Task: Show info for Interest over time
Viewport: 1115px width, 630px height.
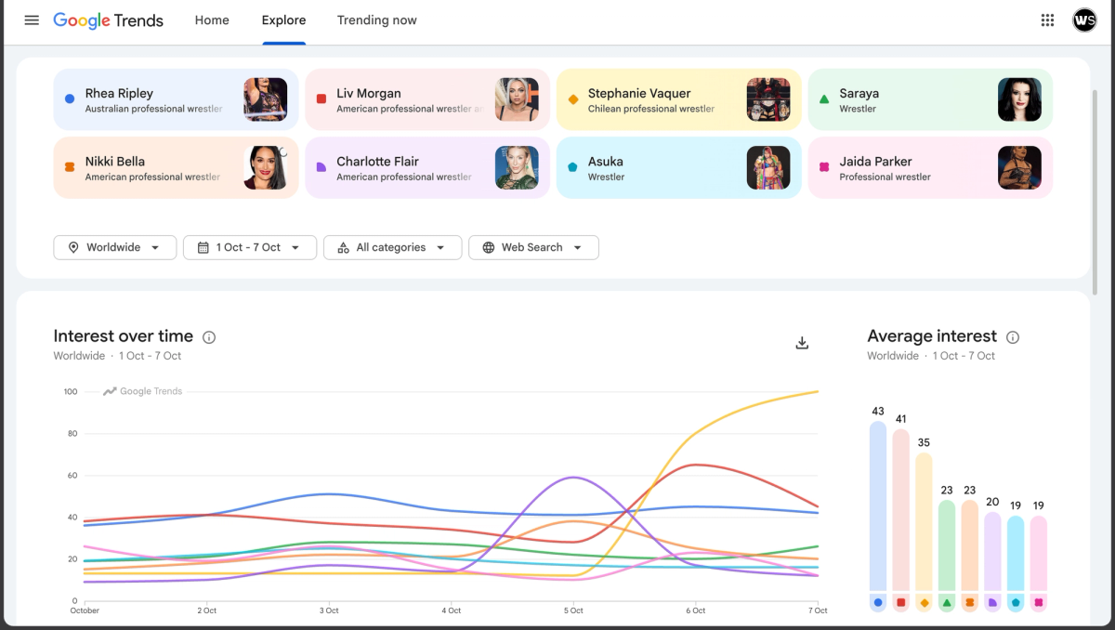Action: pyautogui.click(x=209, y=337)
